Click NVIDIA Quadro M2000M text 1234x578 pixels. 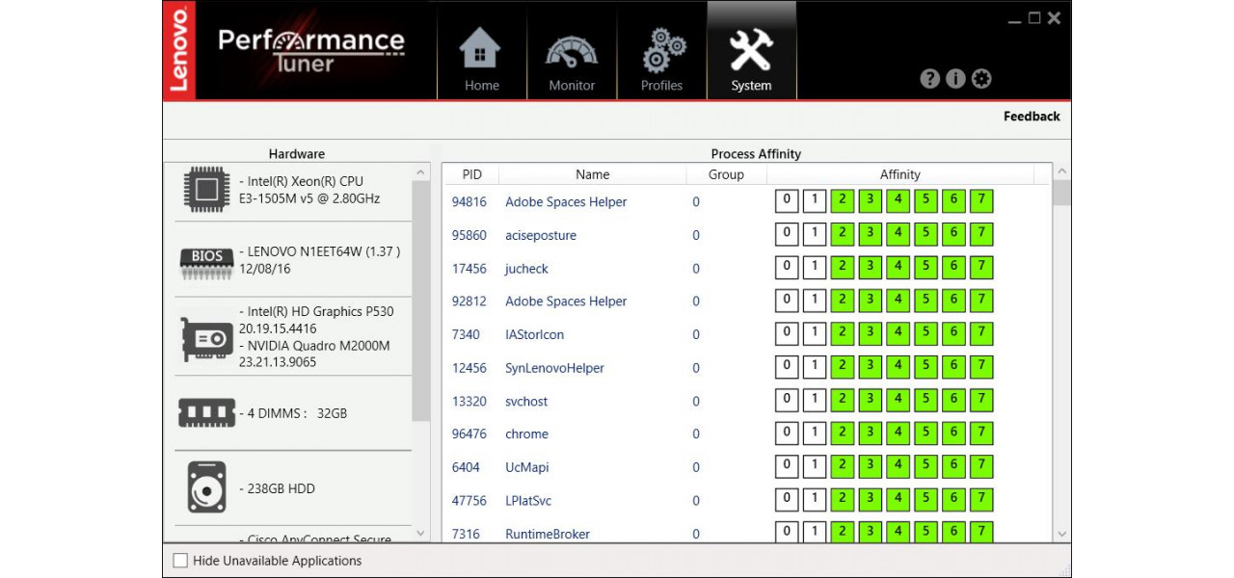(x=314, y=345)
